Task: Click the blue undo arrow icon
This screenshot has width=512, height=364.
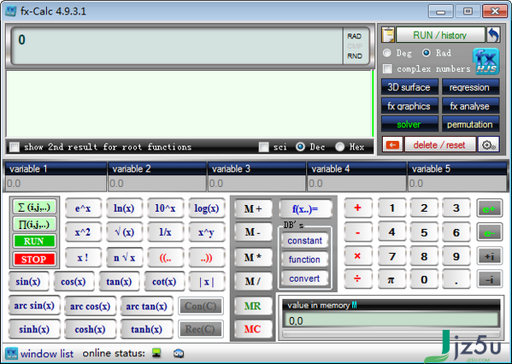Action: coord(493,35)
